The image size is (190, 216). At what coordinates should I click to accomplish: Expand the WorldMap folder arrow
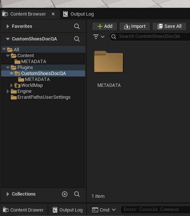coord(12,85)
